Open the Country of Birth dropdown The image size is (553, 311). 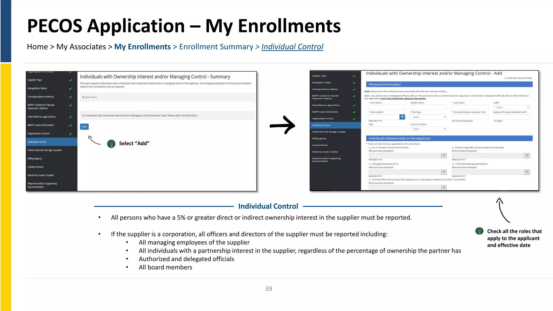click(x=429, y=129)
